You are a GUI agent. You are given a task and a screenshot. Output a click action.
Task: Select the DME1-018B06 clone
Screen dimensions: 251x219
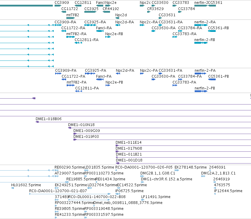pos(143,122)
